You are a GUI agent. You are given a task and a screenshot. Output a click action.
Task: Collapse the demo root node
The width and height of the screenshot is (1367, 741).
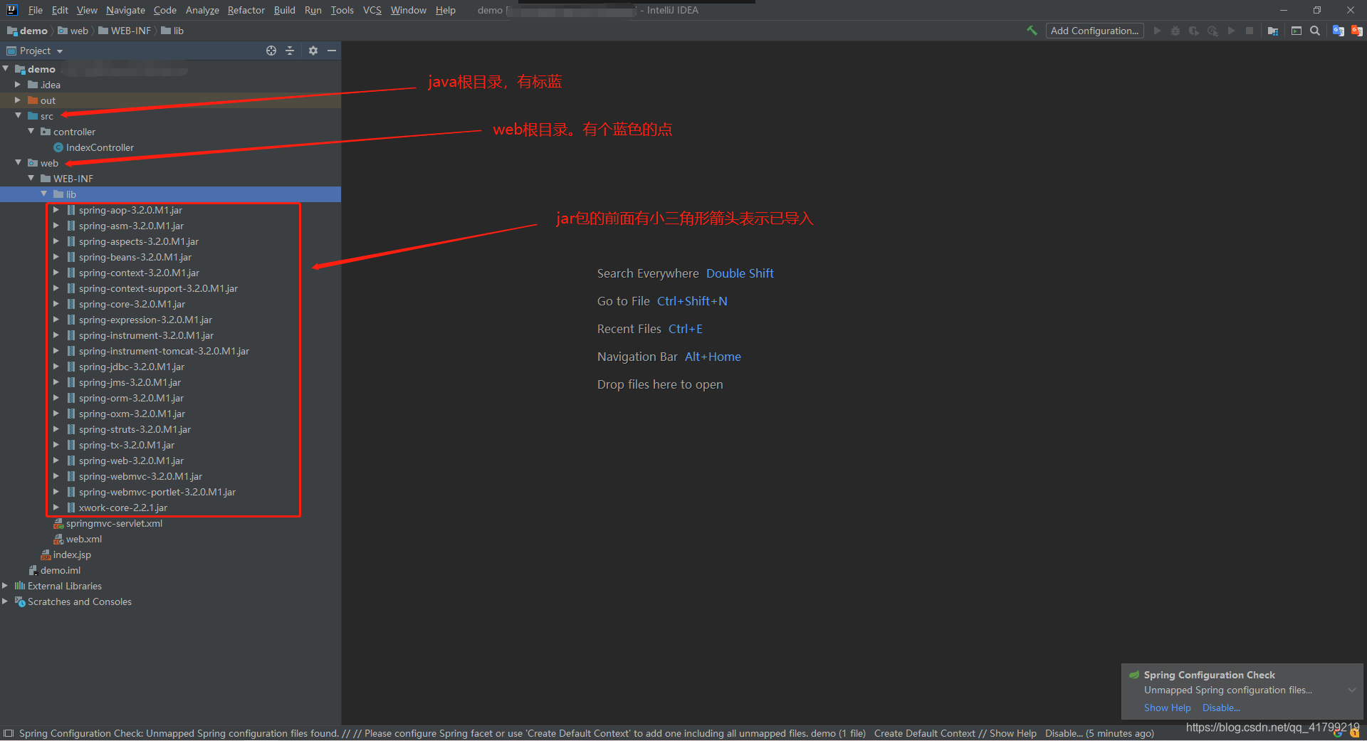point(6,69)
